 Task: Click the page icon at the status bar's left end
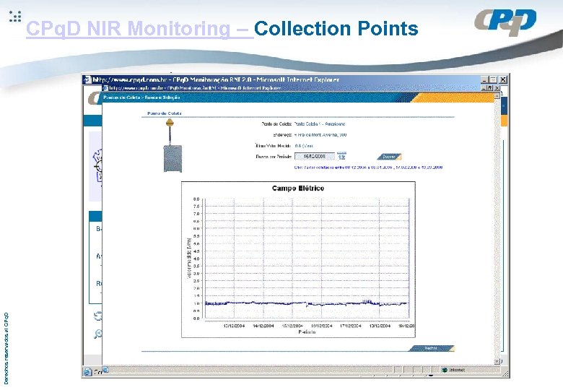click(87, 372)
